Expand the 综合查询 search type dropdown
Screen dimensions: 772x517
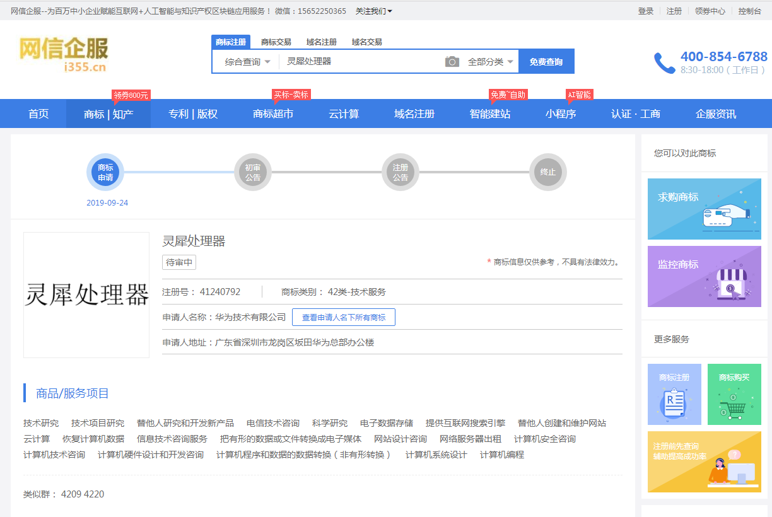pos(247,62)
